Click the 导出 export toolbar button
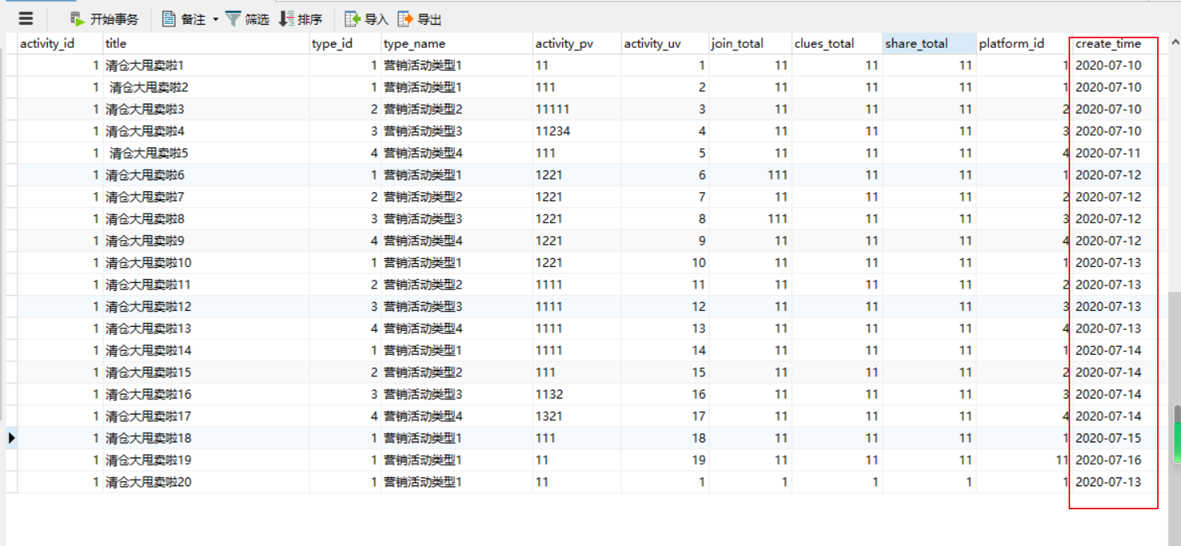1181x546 pixels. pyautogui.click(x=419, y=19)
